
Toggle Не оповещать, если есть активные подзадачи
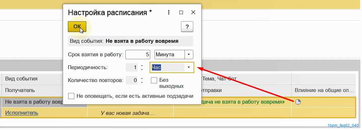tap(71, 96)
